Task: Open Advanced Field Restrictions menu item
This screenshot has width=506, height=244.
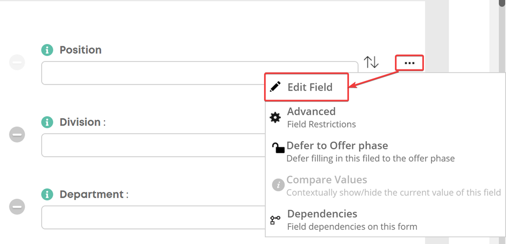Action: pyautogui.click(x=323, y=118)
